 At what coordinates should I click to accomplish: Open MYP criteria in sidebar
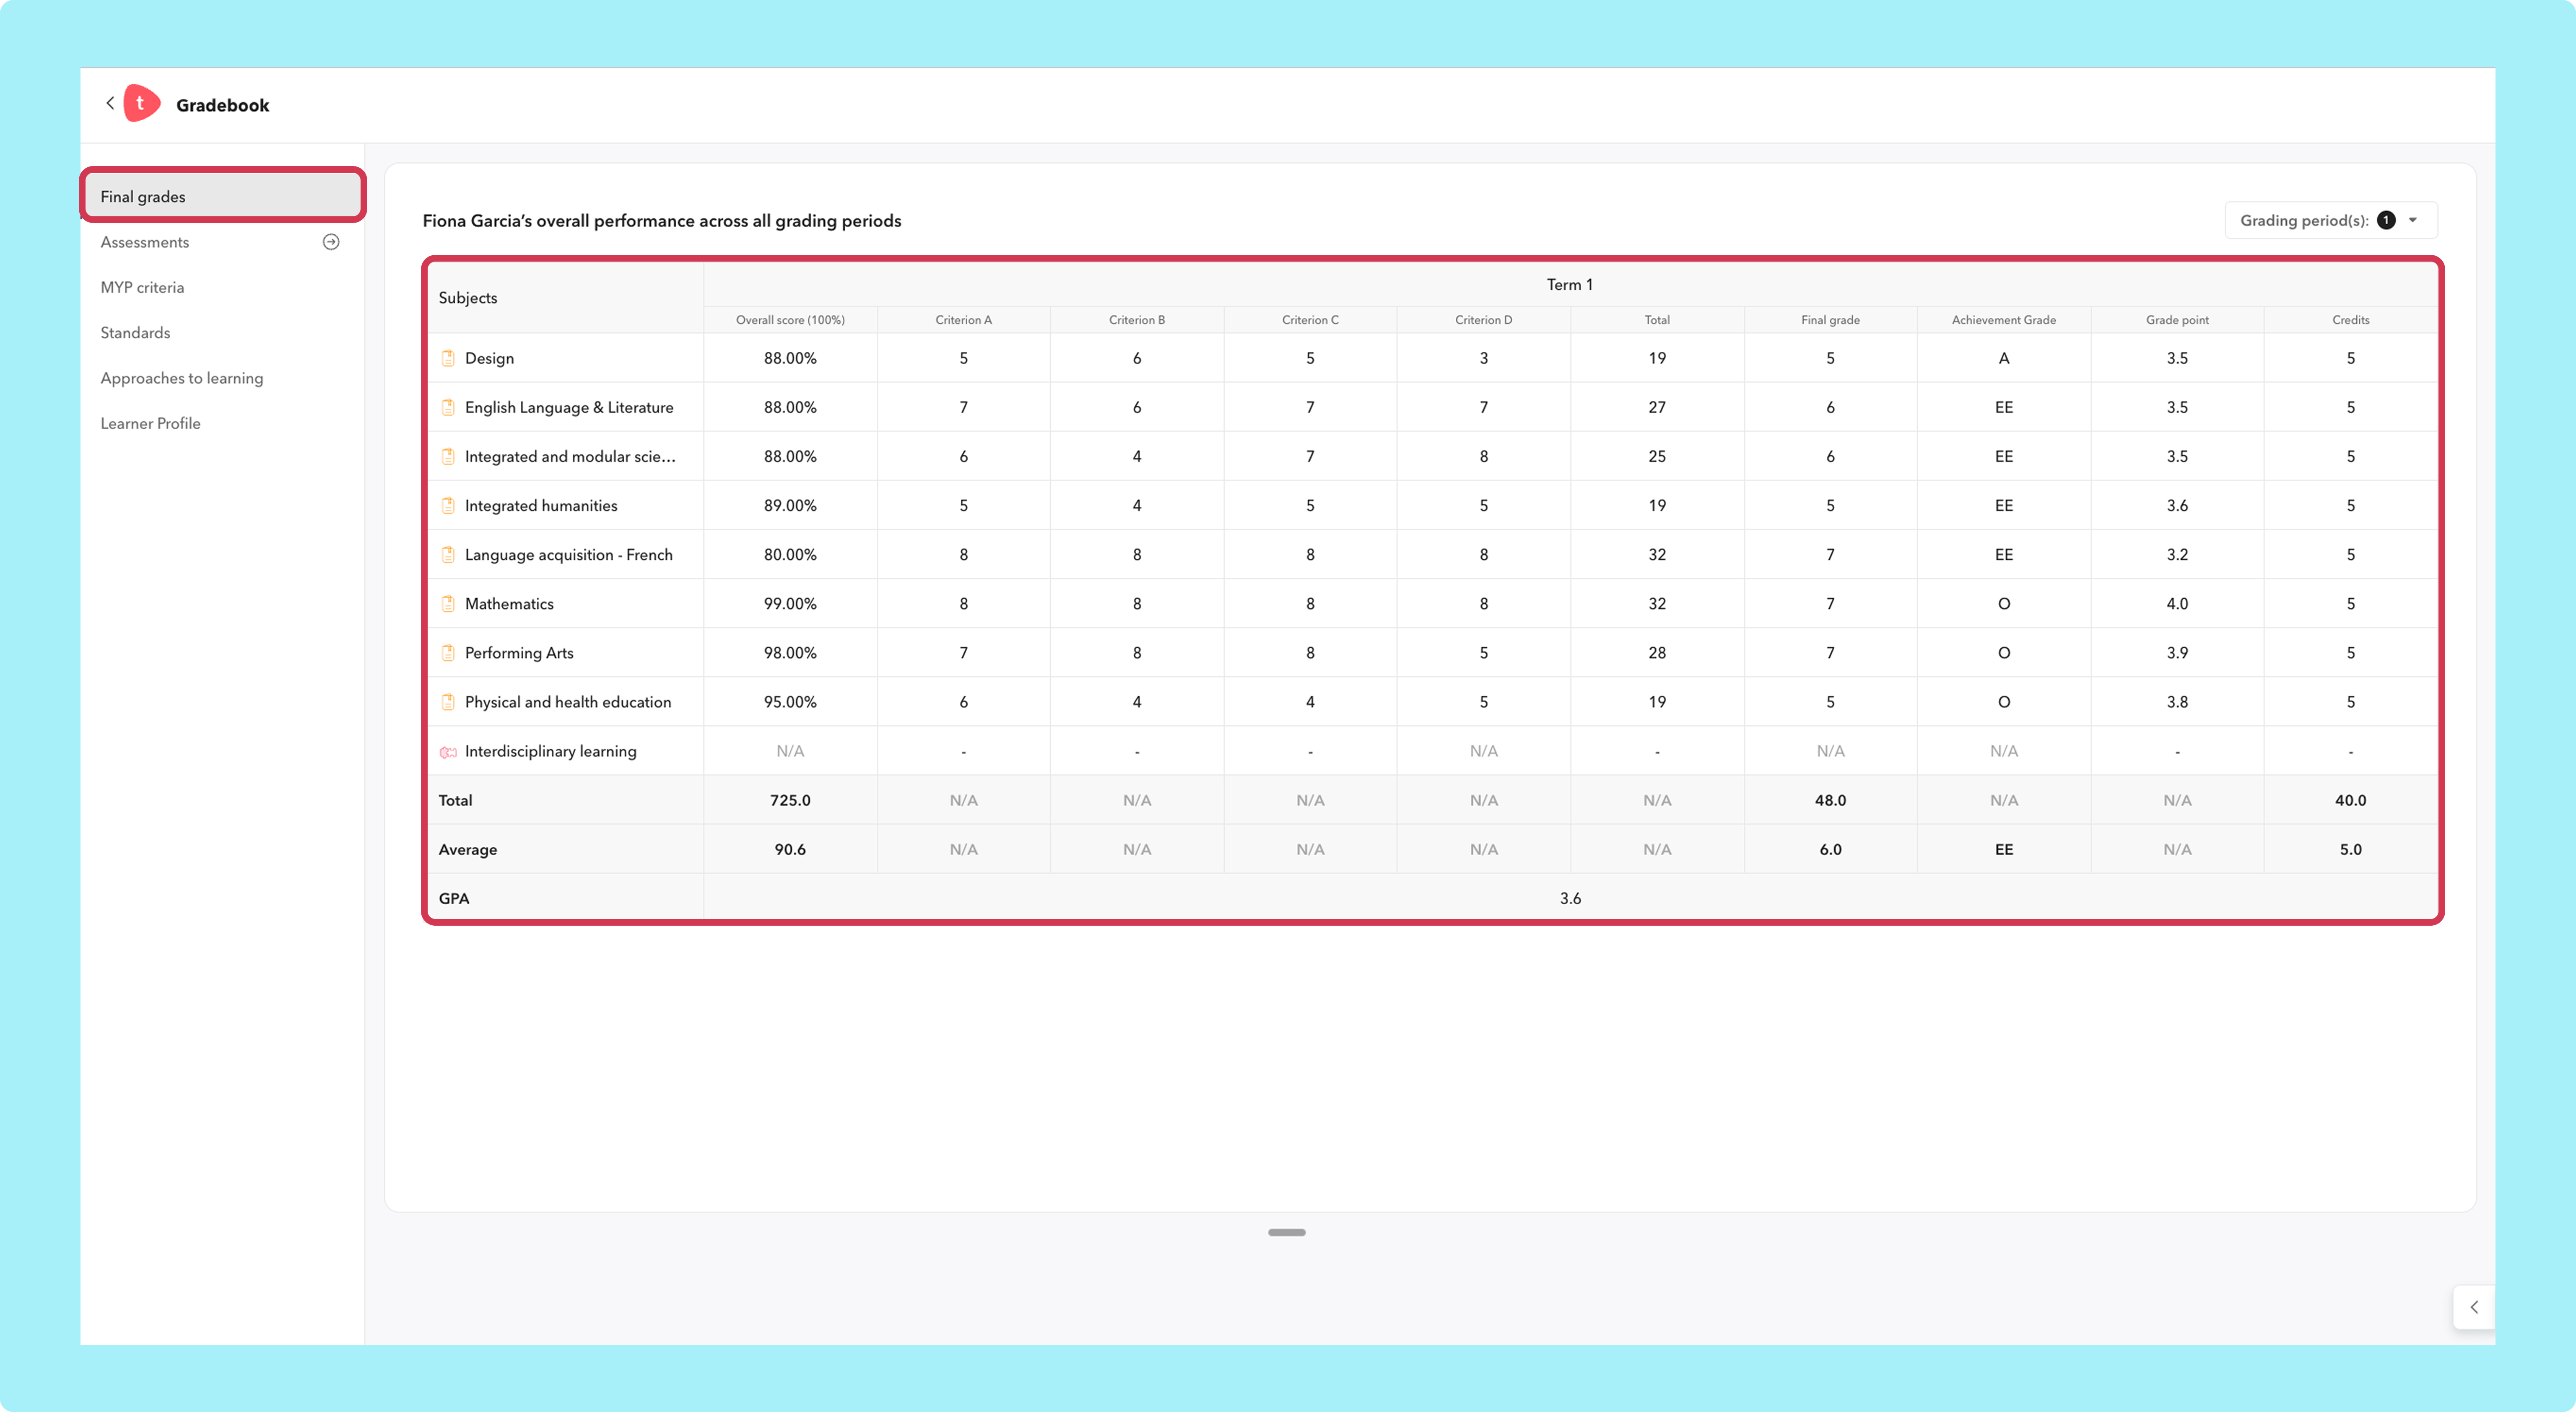click(142, 288)
